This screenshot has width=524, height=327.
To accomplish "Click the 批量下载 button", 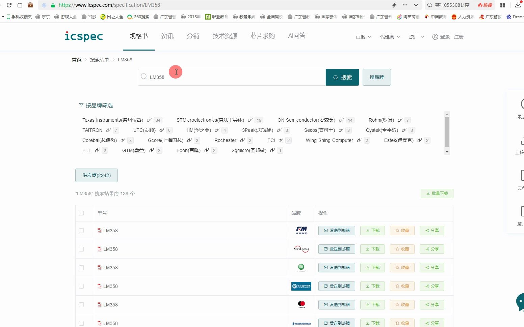I will [x=437, y=194].
